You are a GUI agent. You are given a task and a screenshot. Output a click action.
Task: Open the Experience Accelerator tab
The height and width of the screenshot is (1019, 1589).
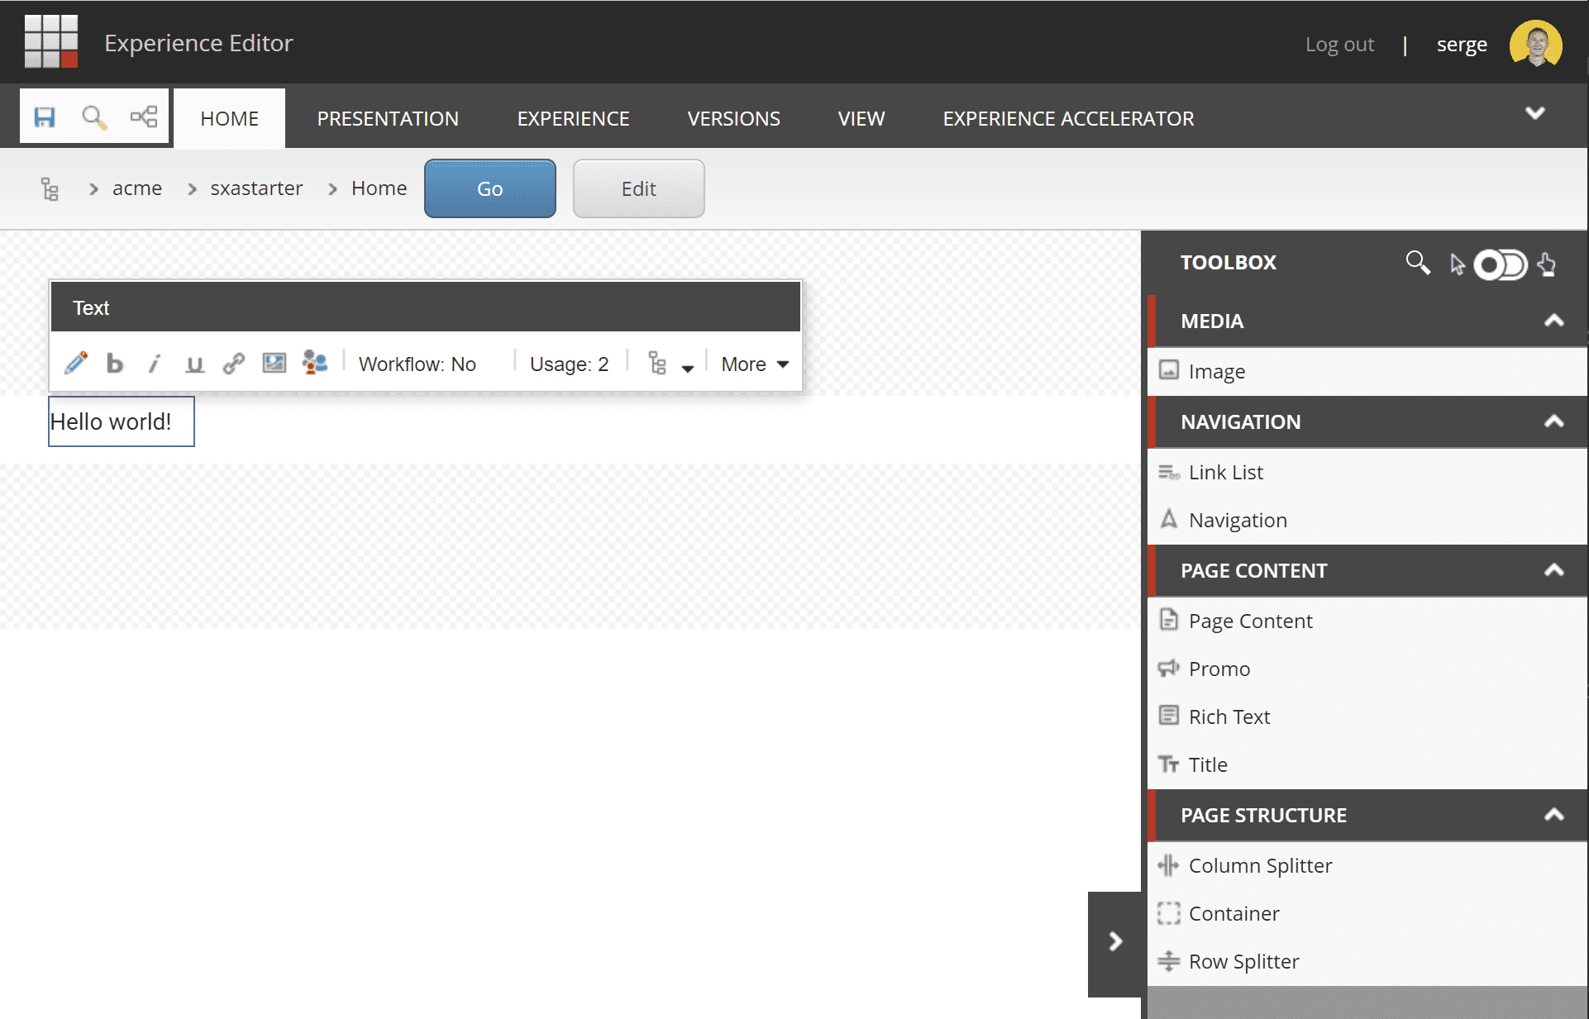(1068, 118)
